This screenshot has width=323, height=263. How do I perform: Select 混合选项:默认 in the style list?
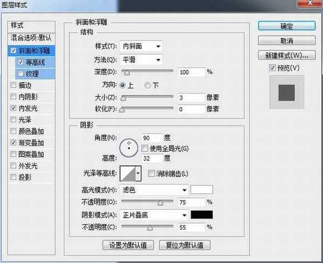(32, 38)
